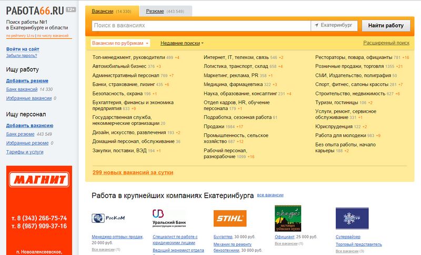
Task: Open Отдел кадров, HR category
Action: click(236, 105)
